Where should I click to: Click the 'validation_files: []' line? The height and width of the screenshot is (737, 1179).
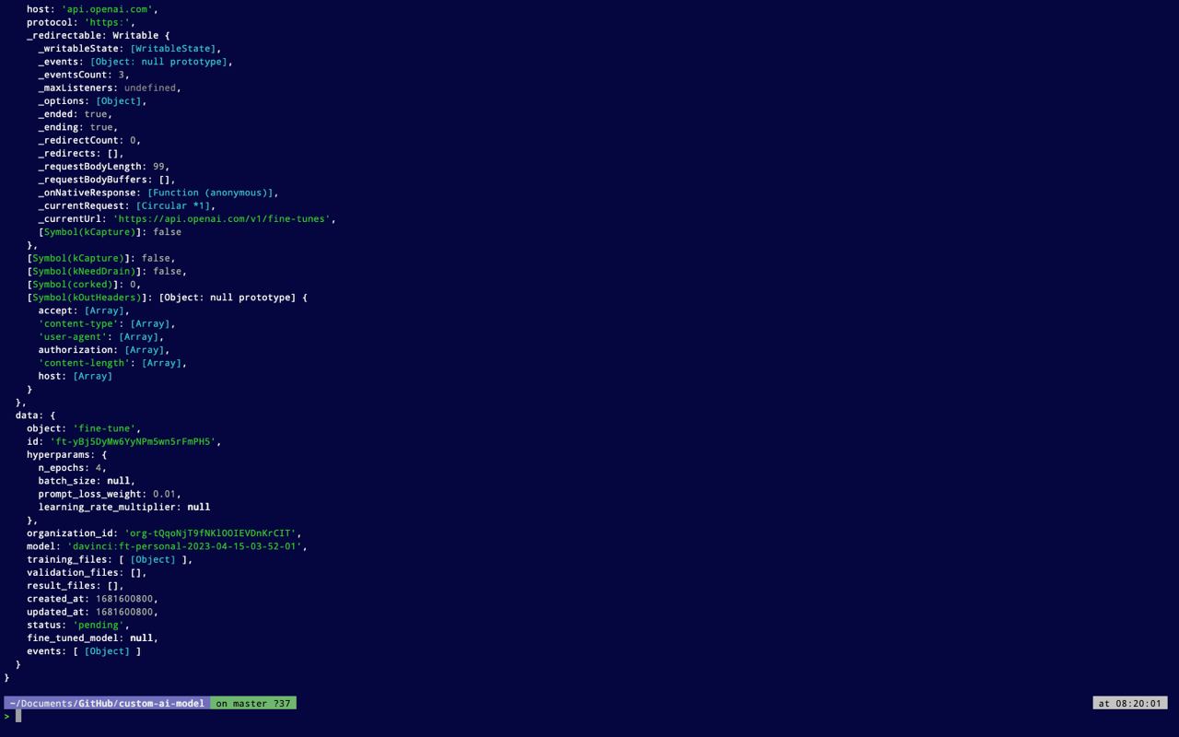click(x=87, y=572)
